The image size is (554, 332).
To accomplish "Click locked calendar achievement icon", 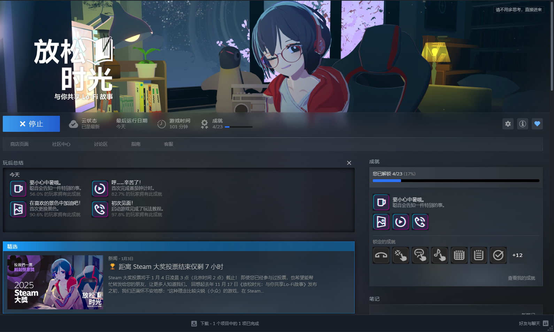I will coord(459,255).
